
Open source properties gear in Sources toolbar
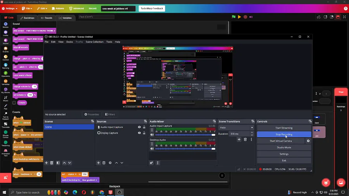click(110, 163)
